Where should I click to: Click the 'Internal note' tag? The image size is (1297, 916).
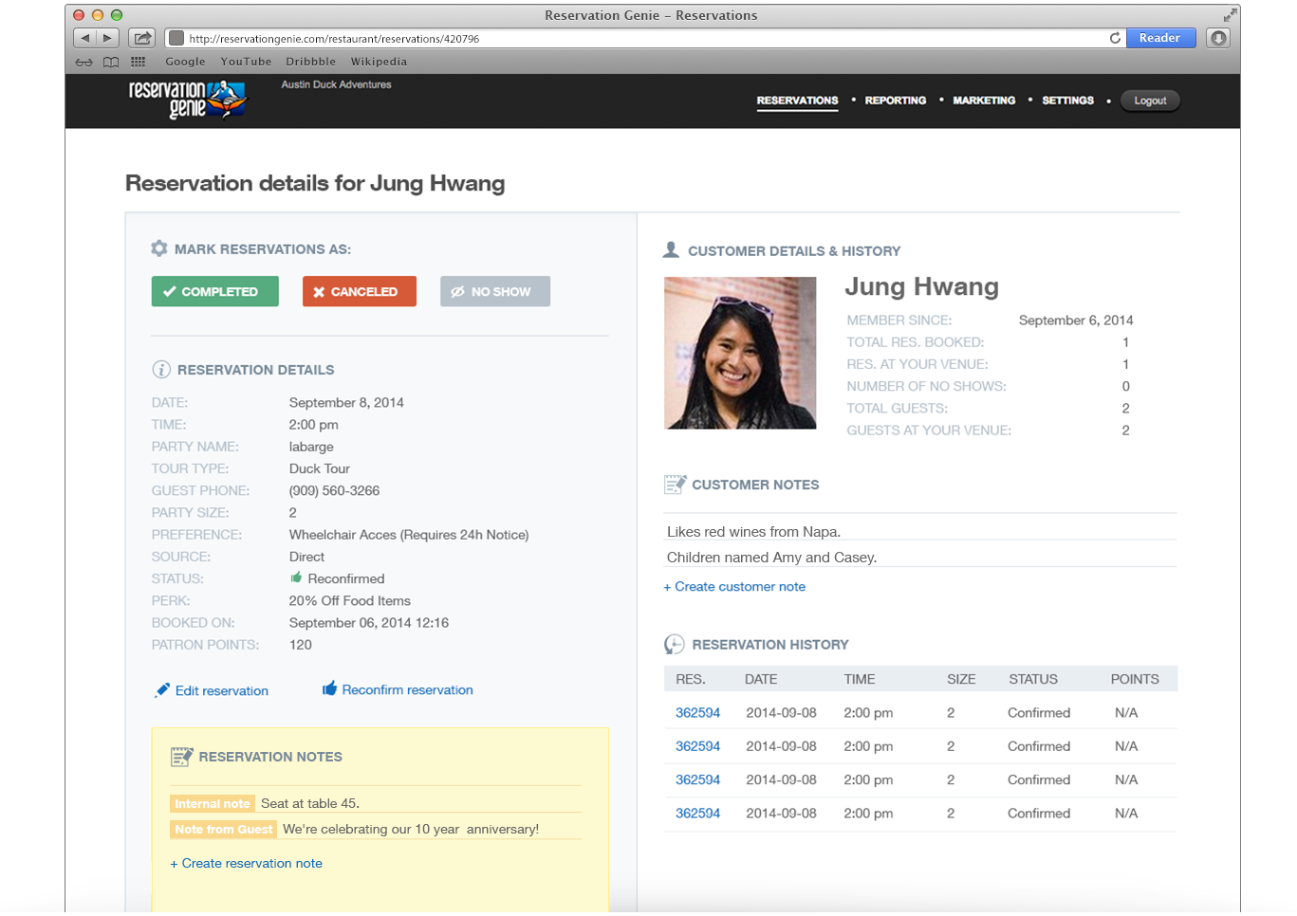[213, 803]
